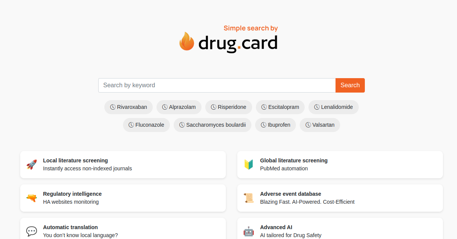This screenshot has width=457, height=239.
Task: Select the Alprazolam recent search chip
Action: coord(179,107)
